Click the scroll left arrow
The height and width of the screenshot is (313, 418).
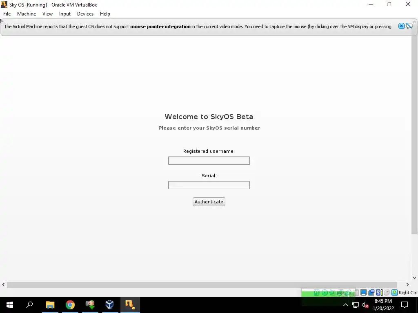point(3,284)
